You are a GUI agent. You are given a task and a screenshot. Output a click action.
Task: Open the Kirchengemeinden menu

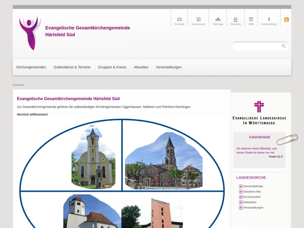point(31,67)
